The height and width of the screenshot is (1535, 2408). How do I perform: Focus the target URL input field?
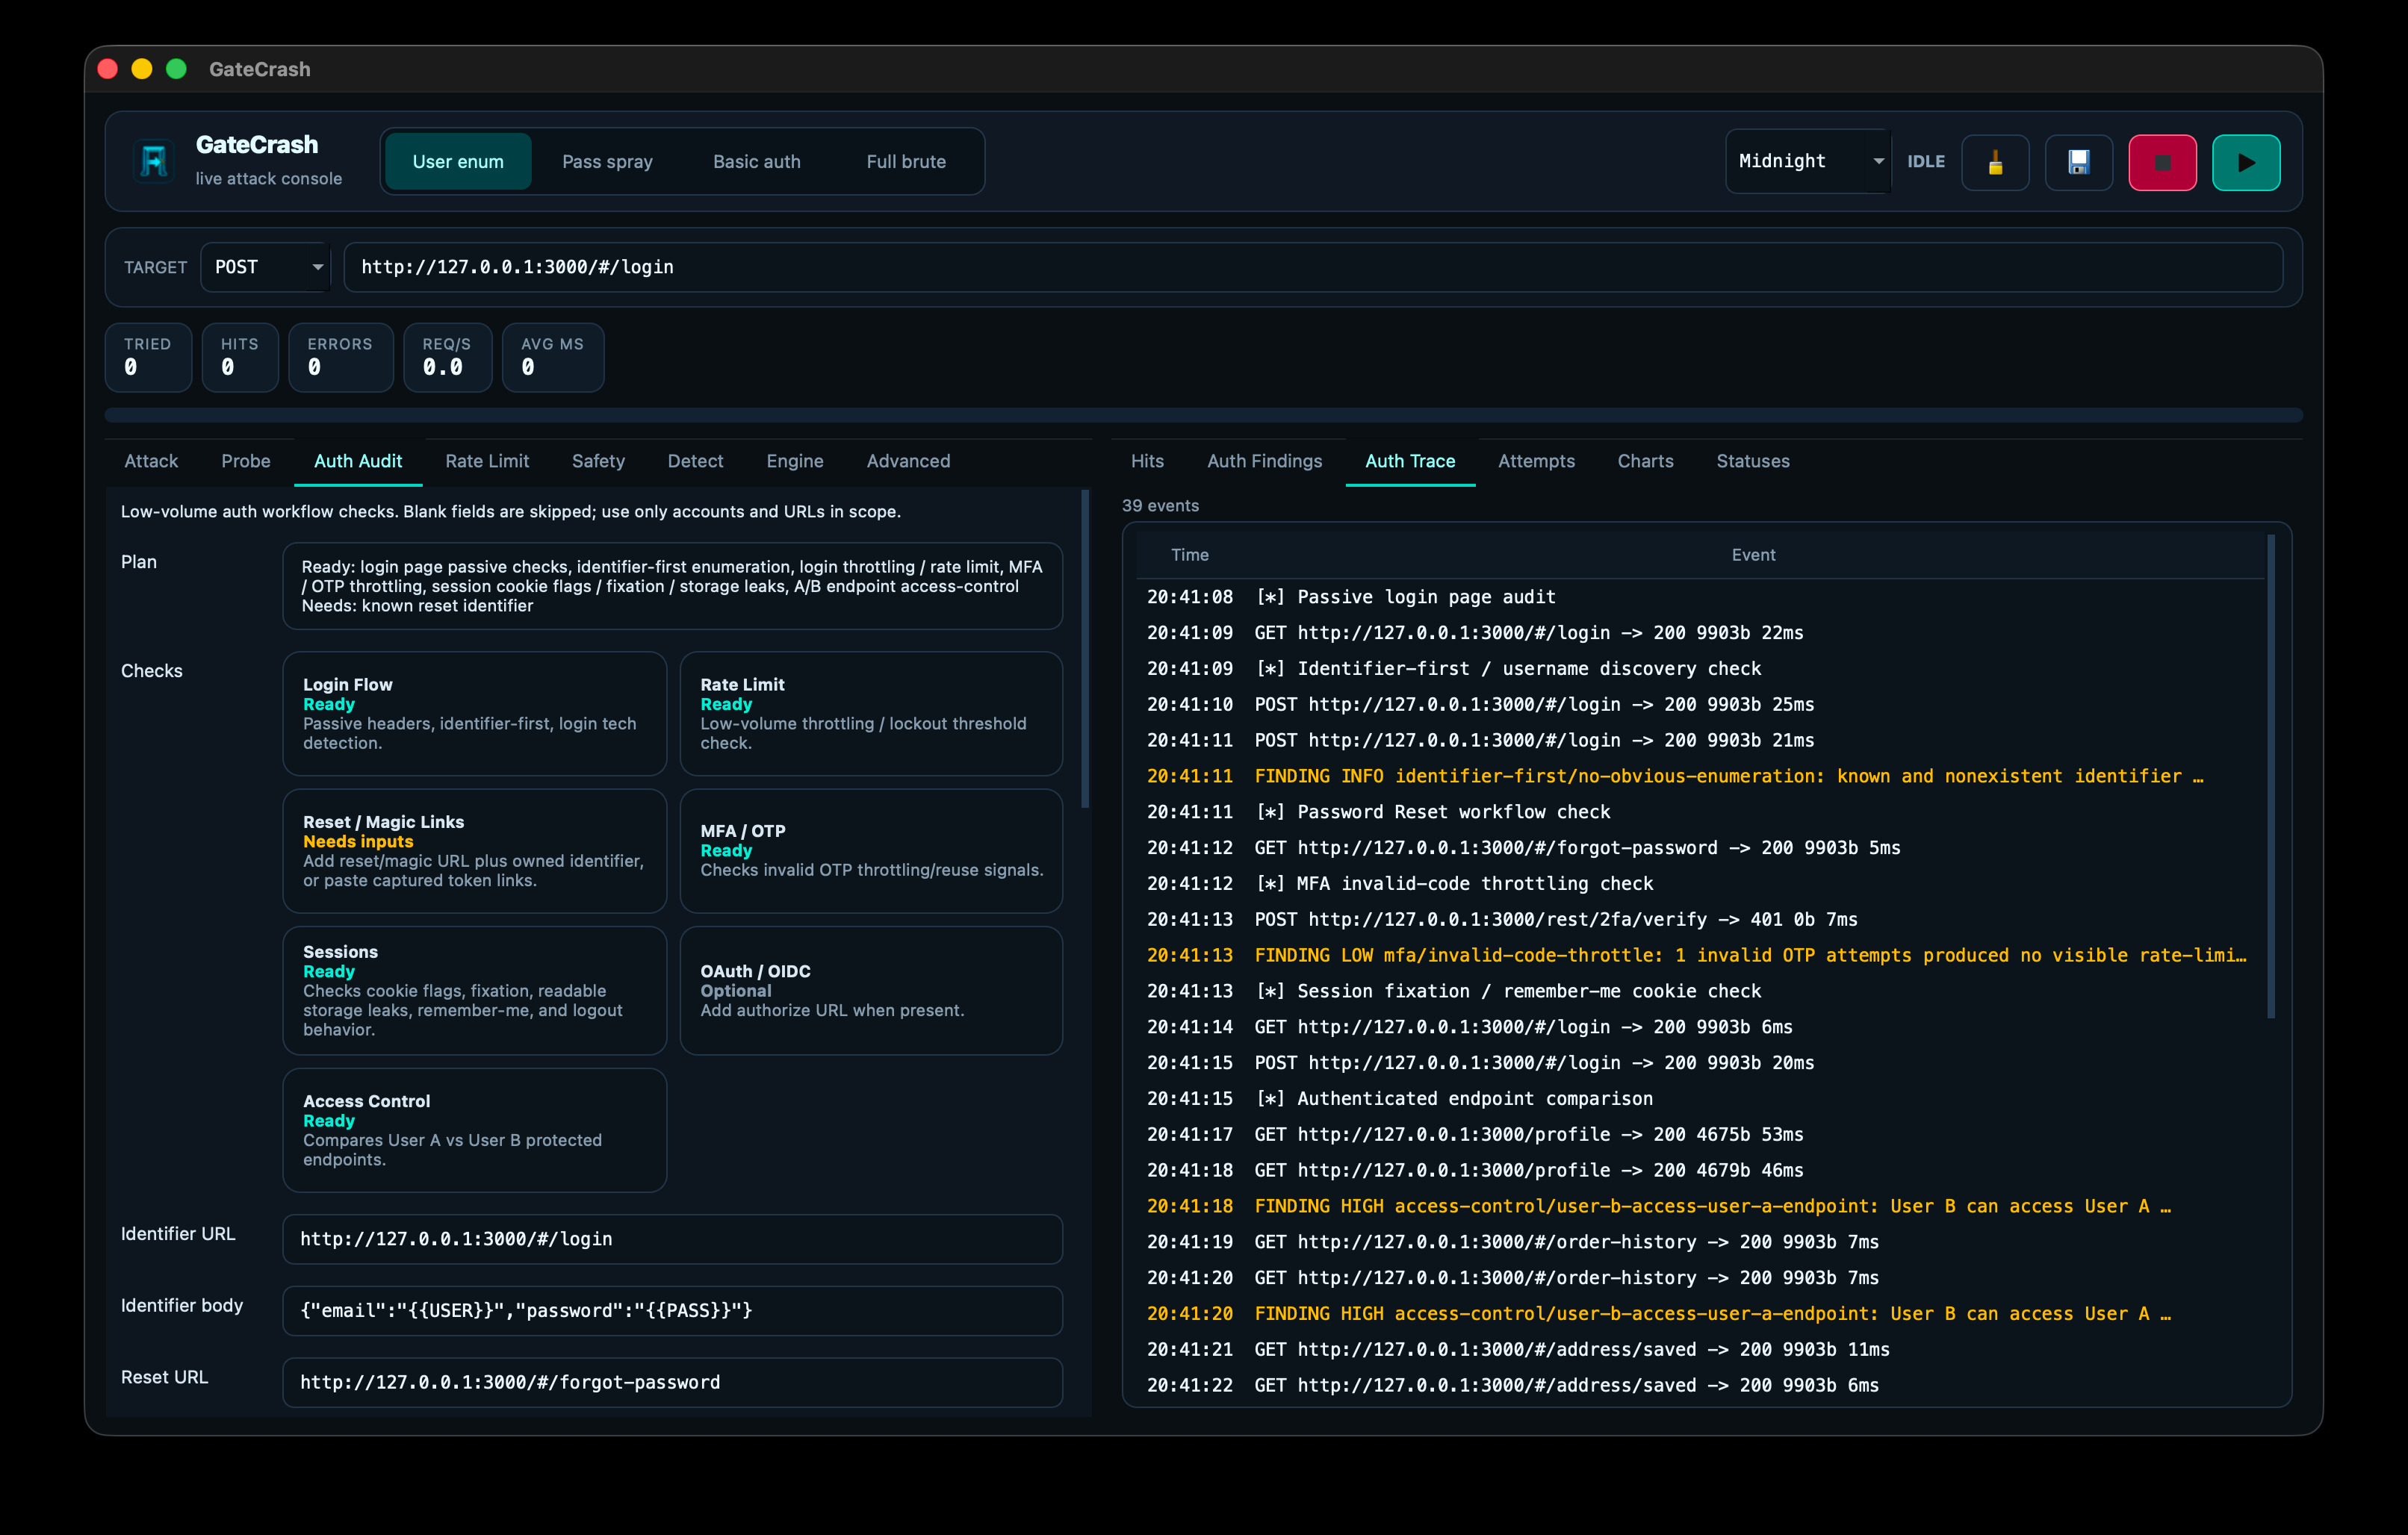point(1313,267)
